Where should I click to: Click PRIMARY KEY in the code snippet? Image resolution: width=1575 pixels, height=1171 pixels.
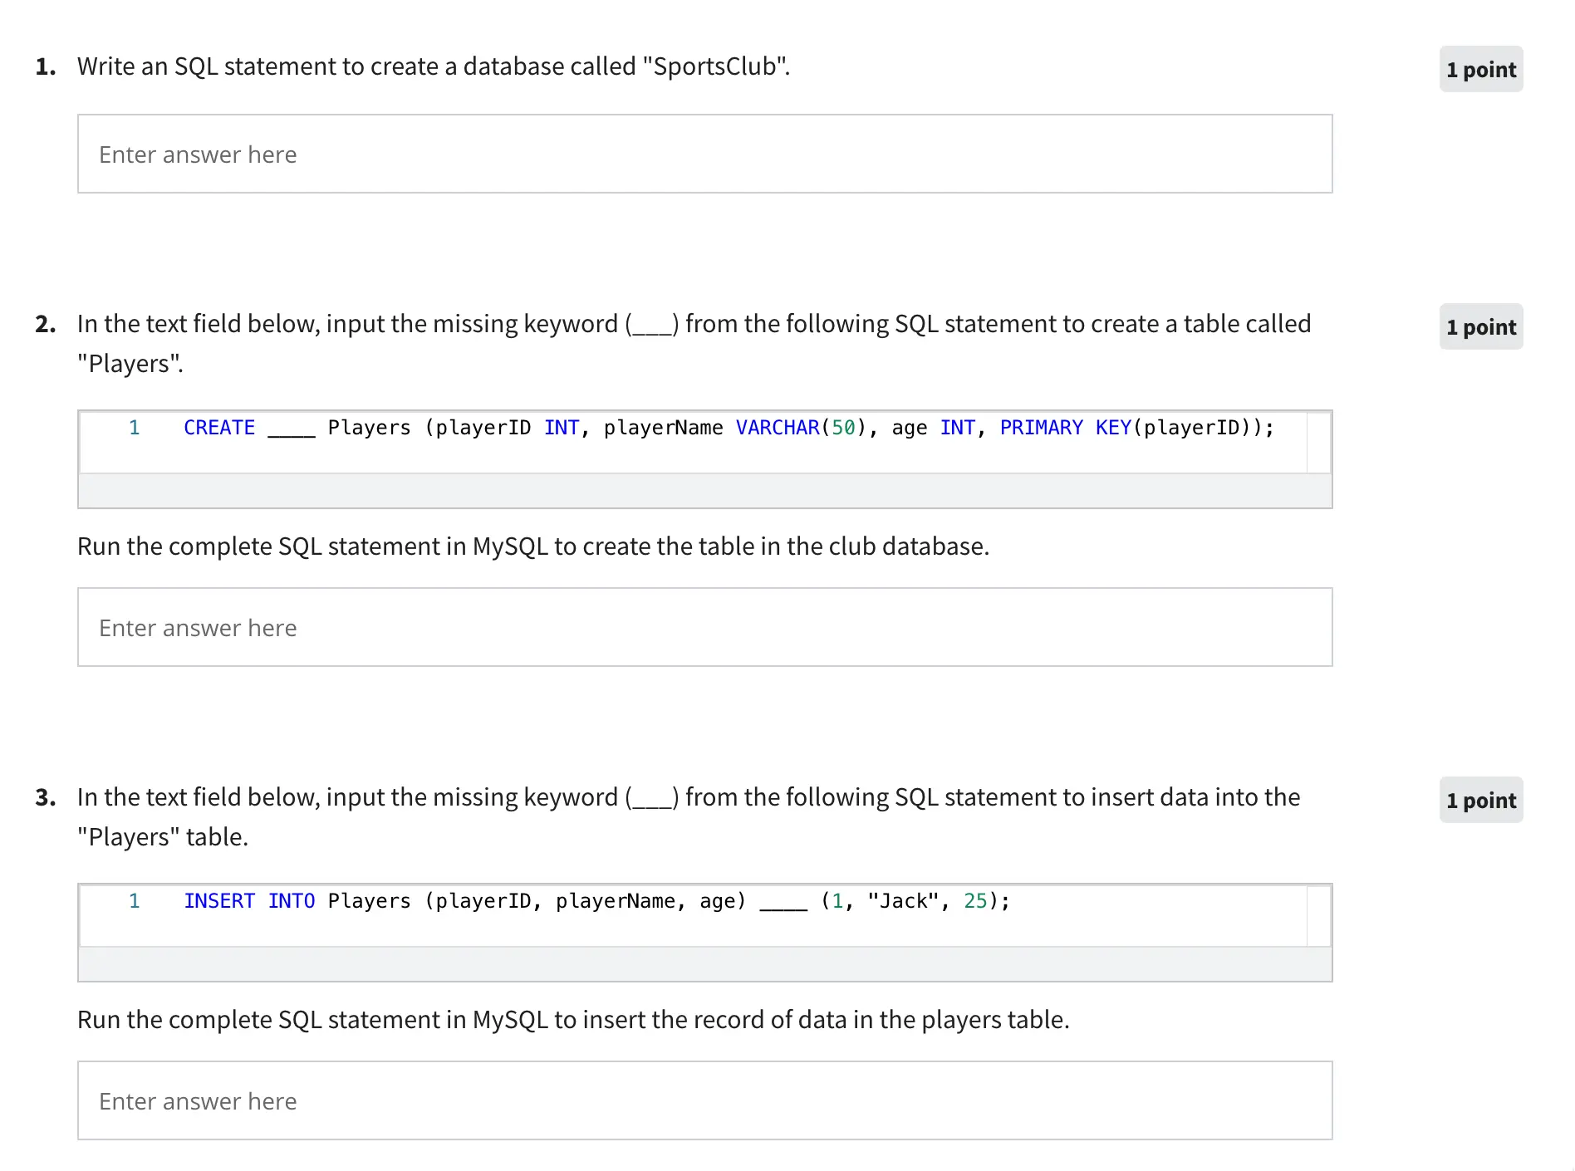point(1065,428)
